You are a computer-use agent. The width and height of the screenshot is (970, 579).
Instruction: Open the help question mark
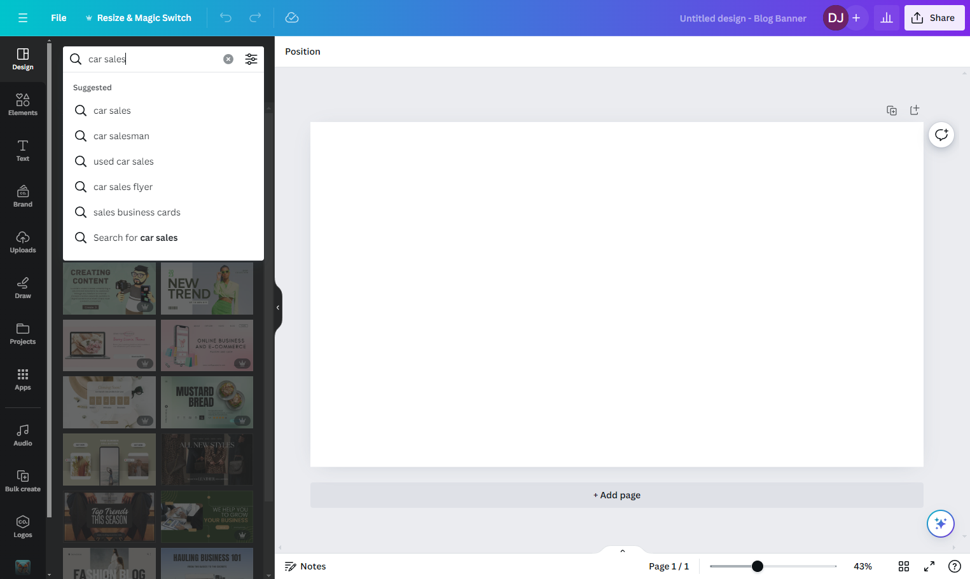pyautogui.click(x=955, y=566)
